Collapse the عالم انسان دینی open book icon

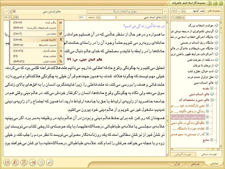[217, 83]
